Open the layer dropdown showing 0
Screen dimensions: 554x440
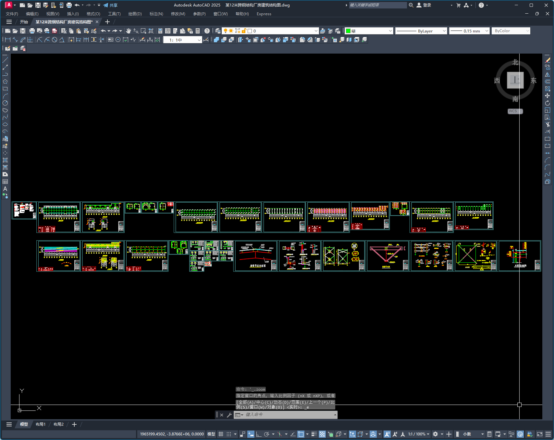click(x=270, y=31)
